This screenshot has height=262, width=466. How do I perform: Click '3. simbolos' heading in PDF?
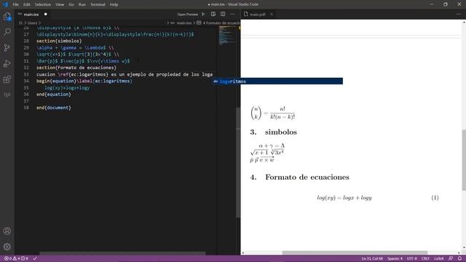click(274, 132)
